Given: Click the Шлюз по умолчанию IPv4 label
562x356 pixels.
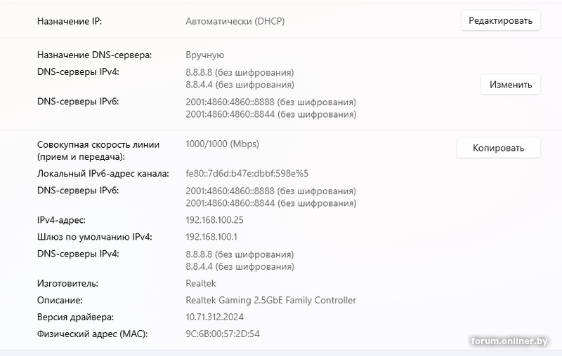Looking at the screenshot, I should [94, 237].
